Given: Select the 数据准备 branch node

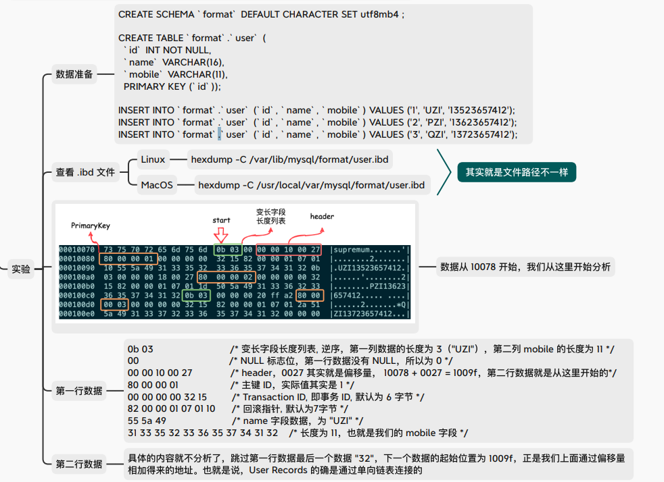Looking at the screenshot, I should coord(74,74).
